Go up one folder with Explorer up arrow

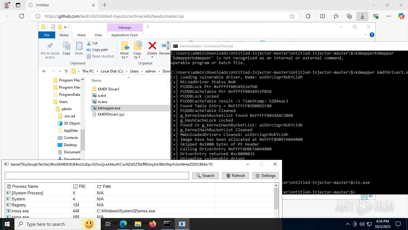pyautogui.click(x=66, y=71)
